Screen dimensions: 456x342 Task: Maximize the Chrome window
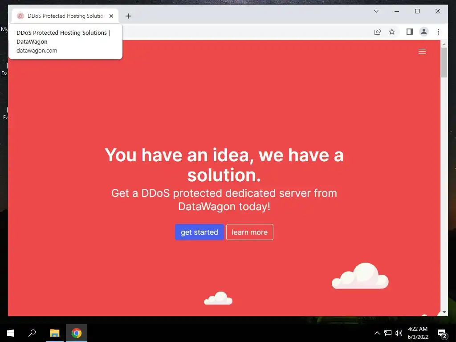point(417,11)
